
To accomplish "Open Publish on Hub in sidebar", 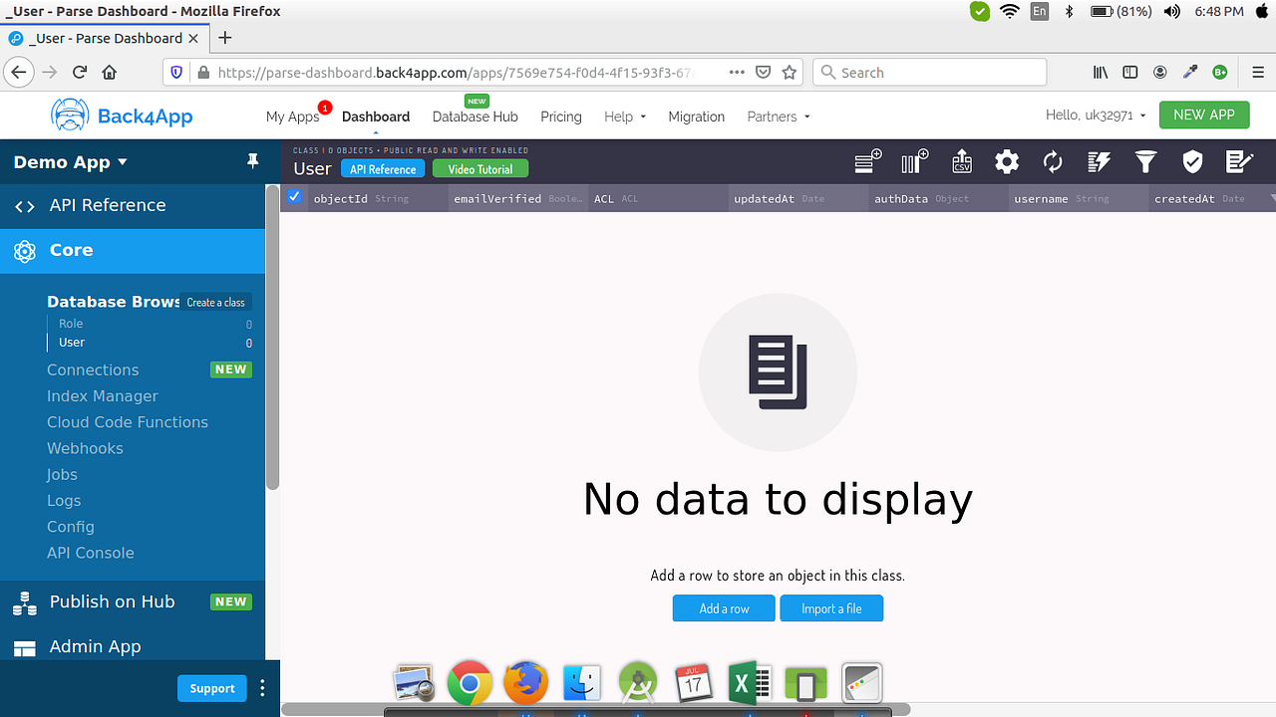I will pos(133,601).
